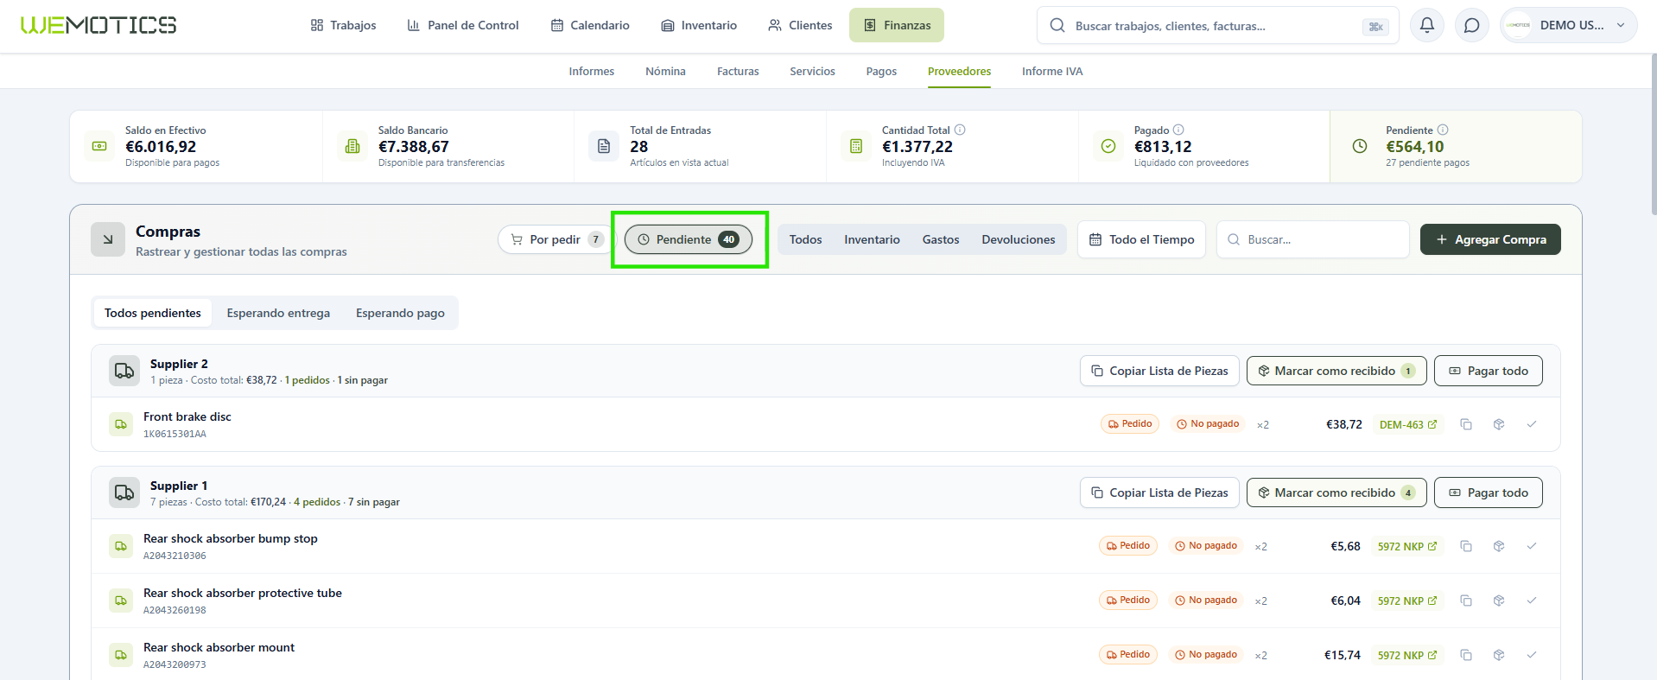Screen dimensions: 1657x680
Task: Copy the Rear shock absorber protective tube
Action: (1466, 601)
